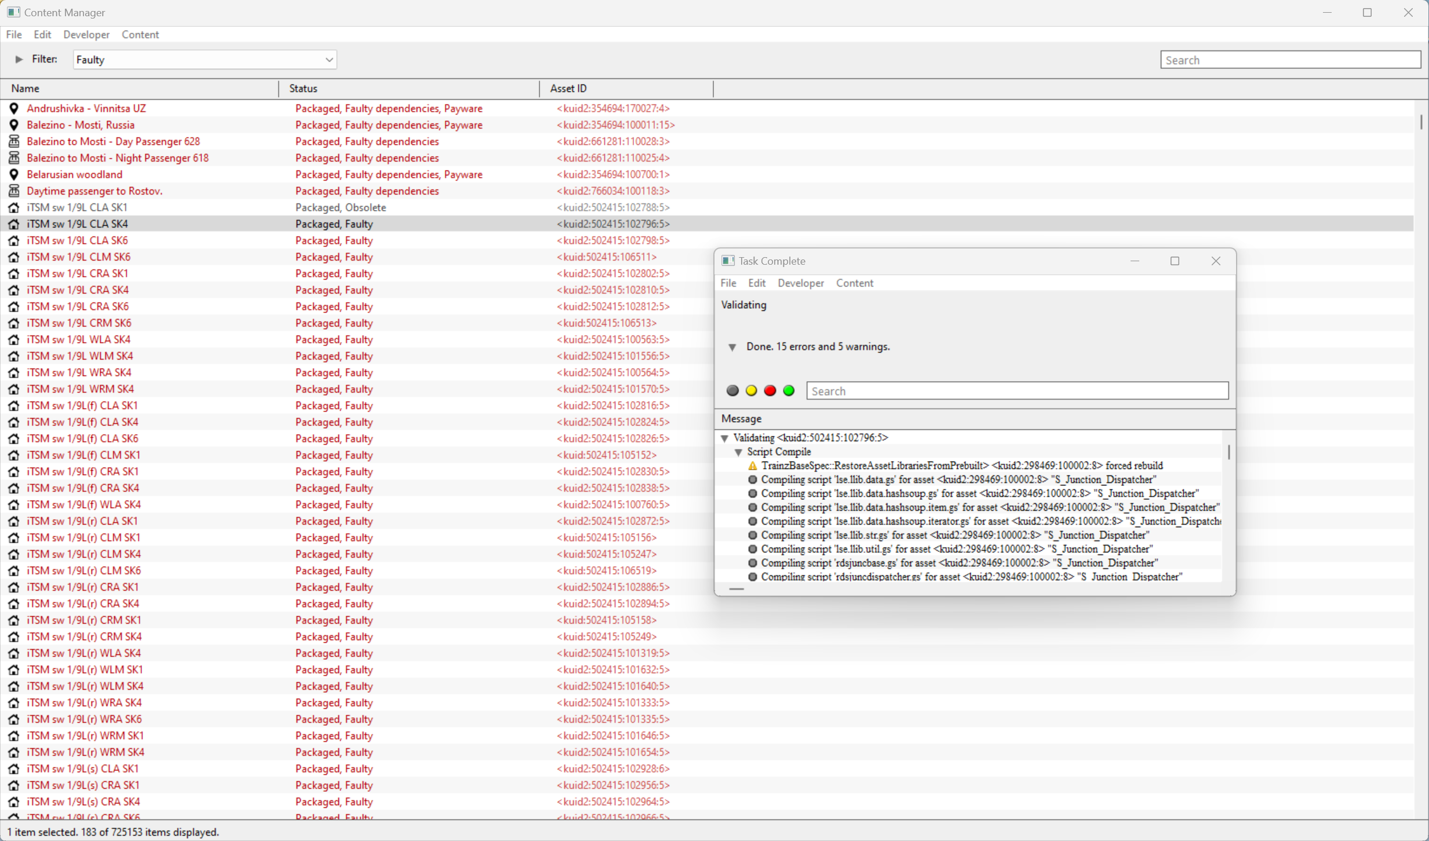Collapse the 'Done. 15 errors and 5 warnings' section
Image resolution: width=1429 pixels, height=841 pixels.
point(732,347)
